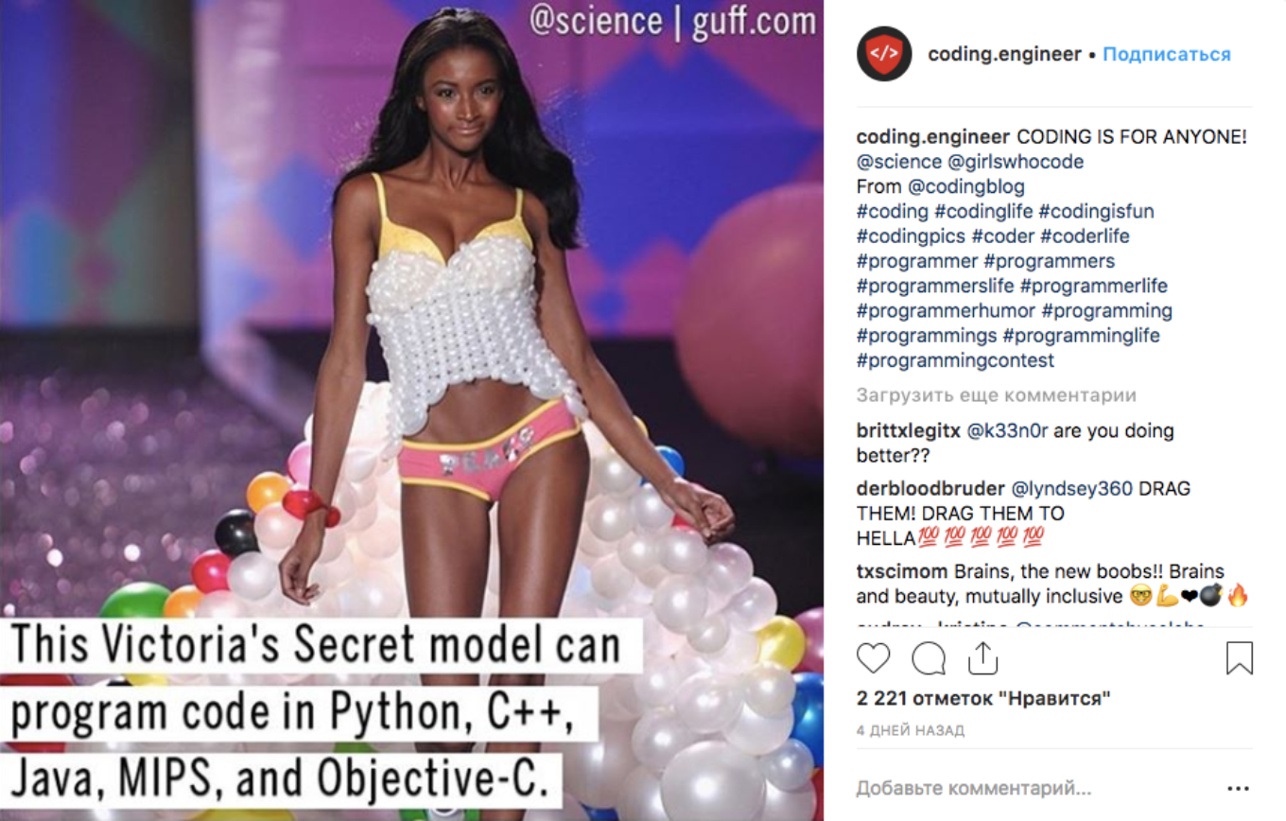Follow the account via Подписаться
The height and width of the screenshot is (821, 1286).
1167,54
